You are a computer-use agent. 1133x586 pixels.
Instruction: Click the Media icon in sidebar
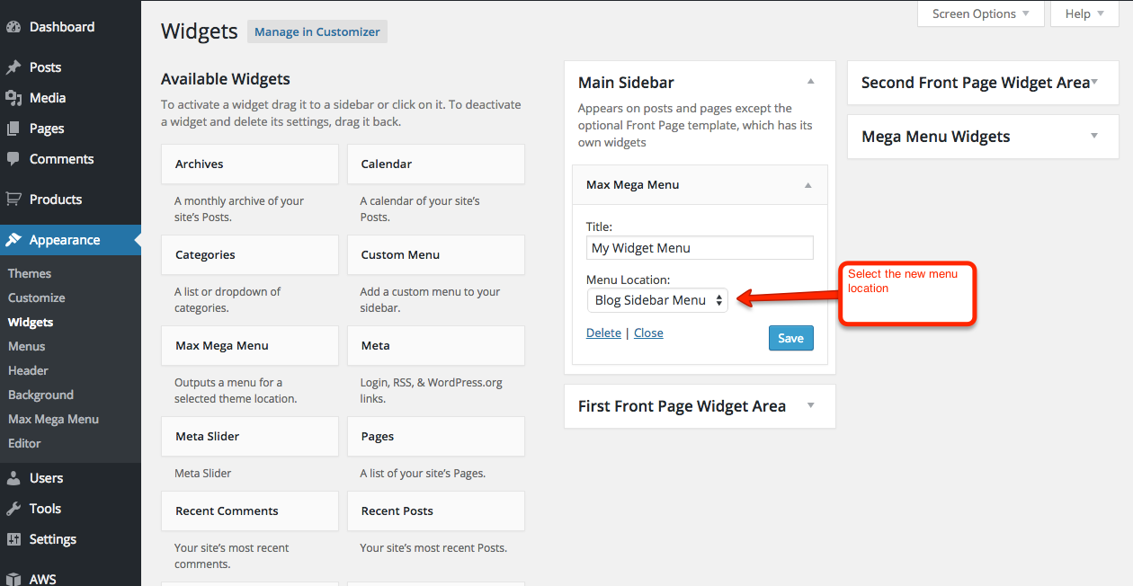13,98
